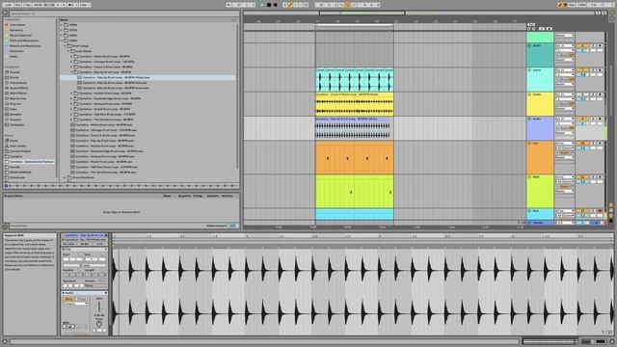Screen dimensions: 617x347
Task: Open the 1 Bar quantization menu
Action: (85, 5)
